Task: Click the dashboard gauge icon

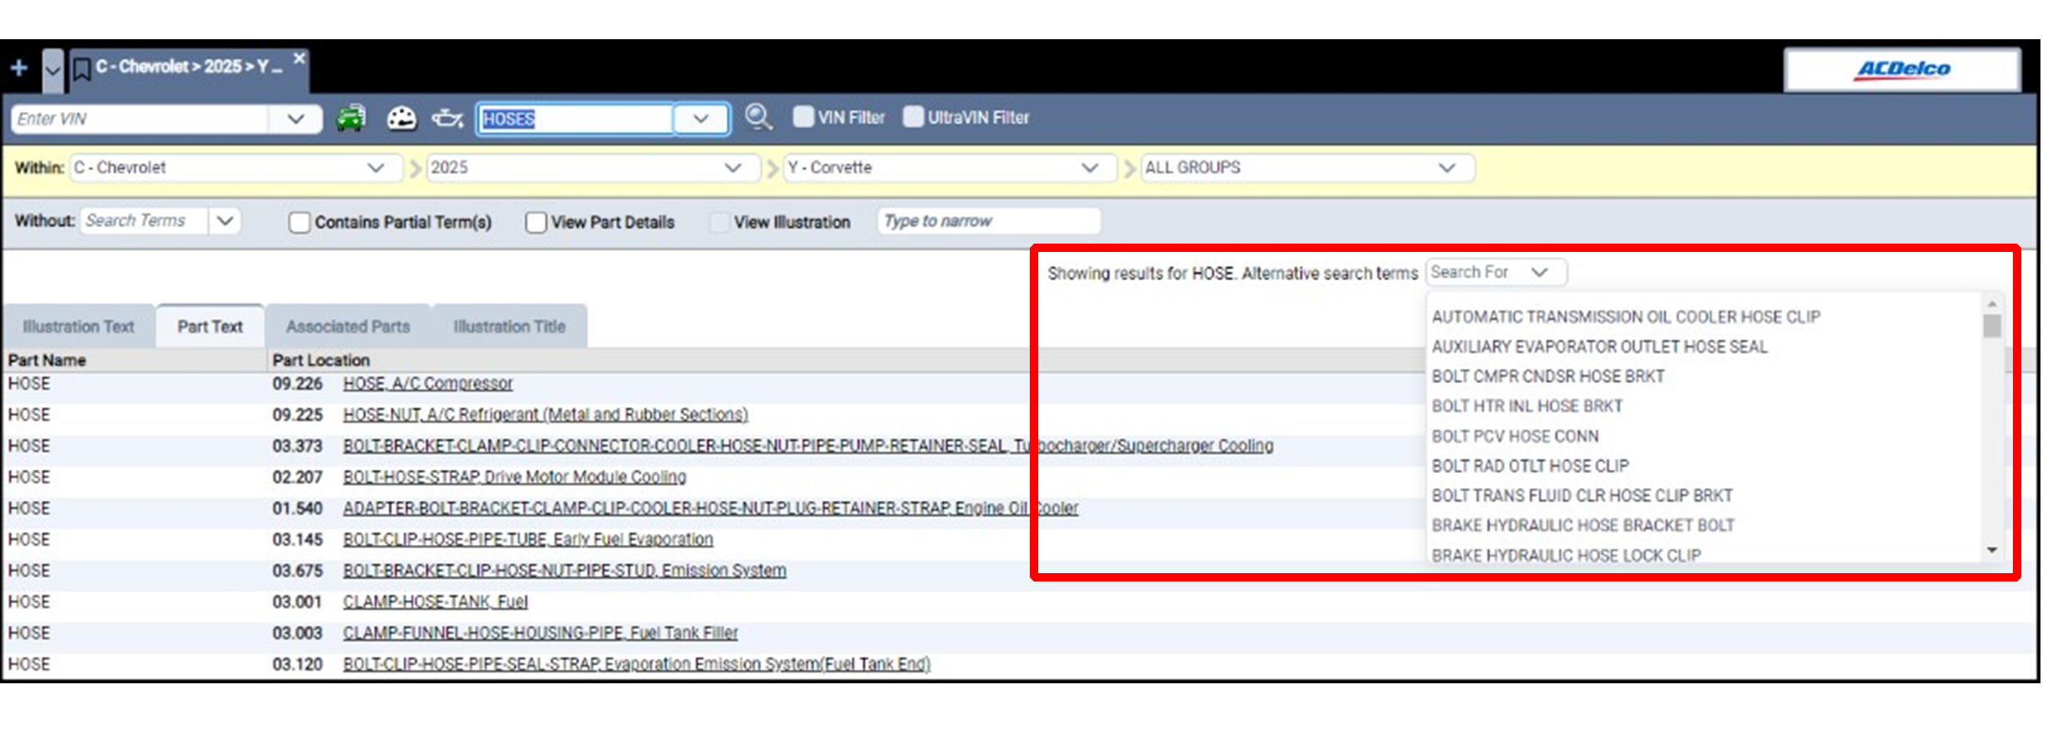Action: click(x=401, y=118)
